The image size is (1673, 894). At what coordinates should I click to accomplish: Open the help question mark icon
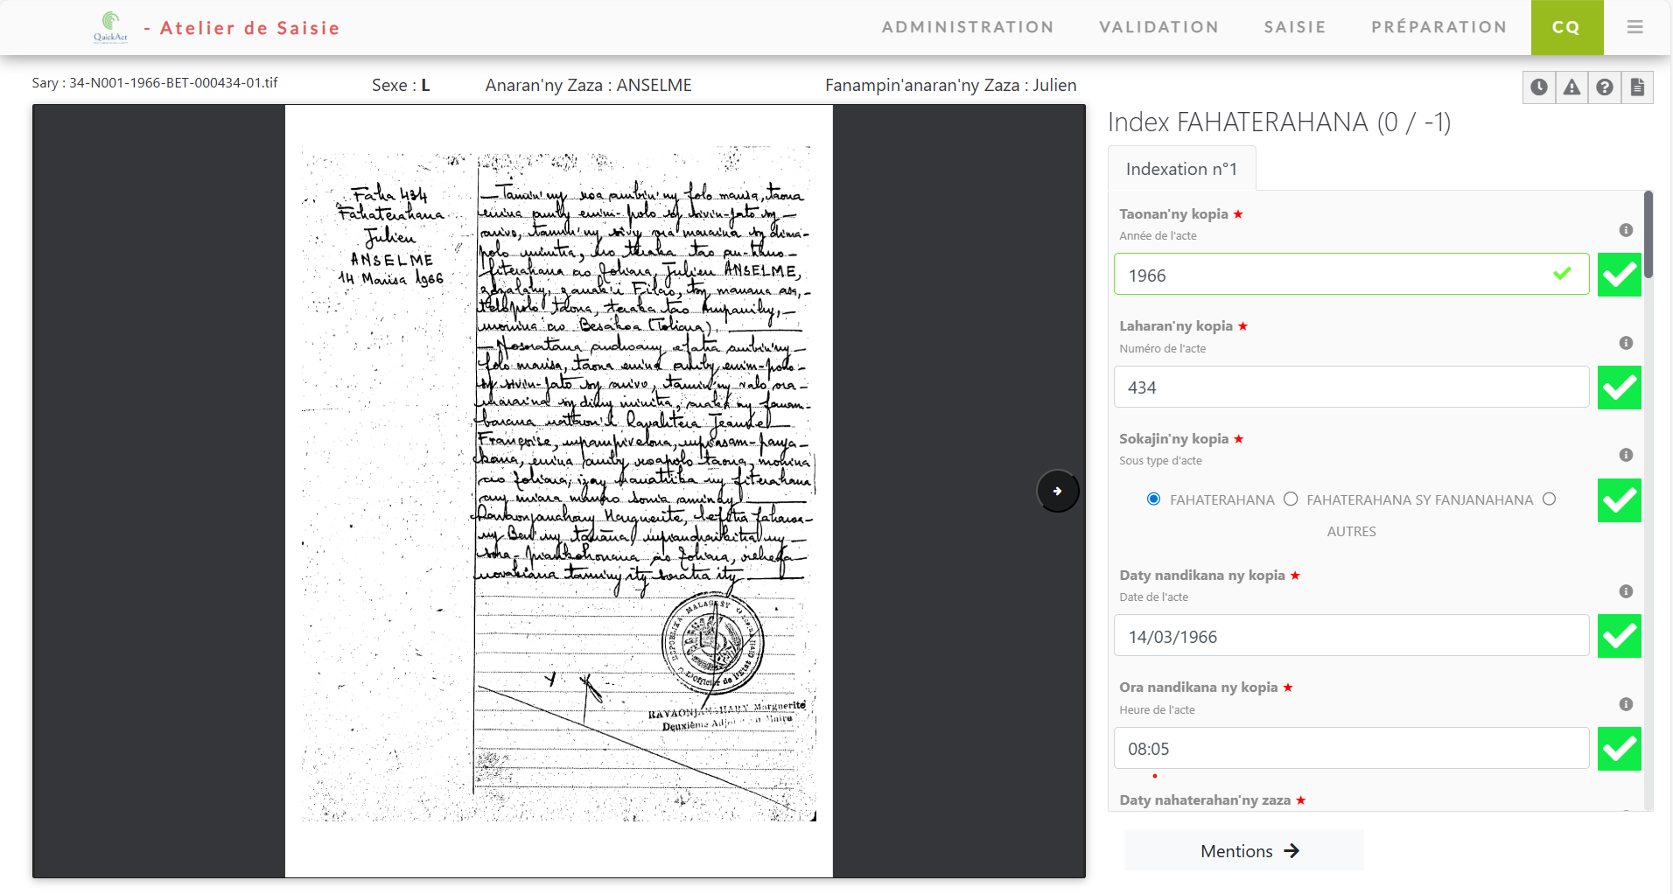(x=1605, y=87)
